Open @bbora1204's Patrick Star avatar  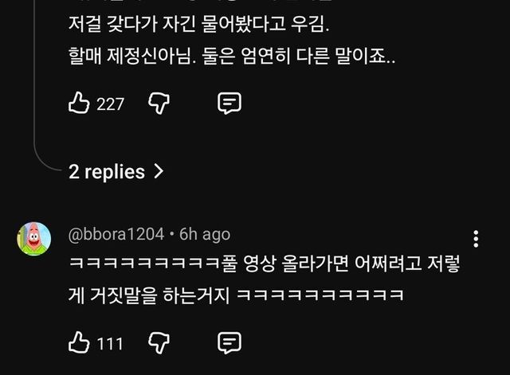(x=34, y=237)
